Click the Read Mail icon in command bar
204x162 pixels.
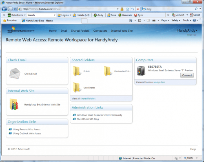tap(148, 20)
